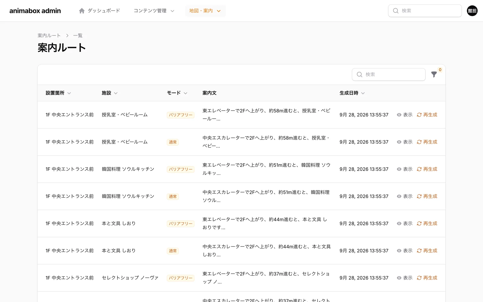Viewport: 483px width, 302px height.
Task: Expand the コンテンツ管理 dropdown menu
Action: click(154, 11)
